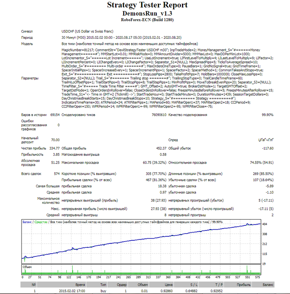Click the '404' balance axis label
290x294 pixels.
click(264, 224)
